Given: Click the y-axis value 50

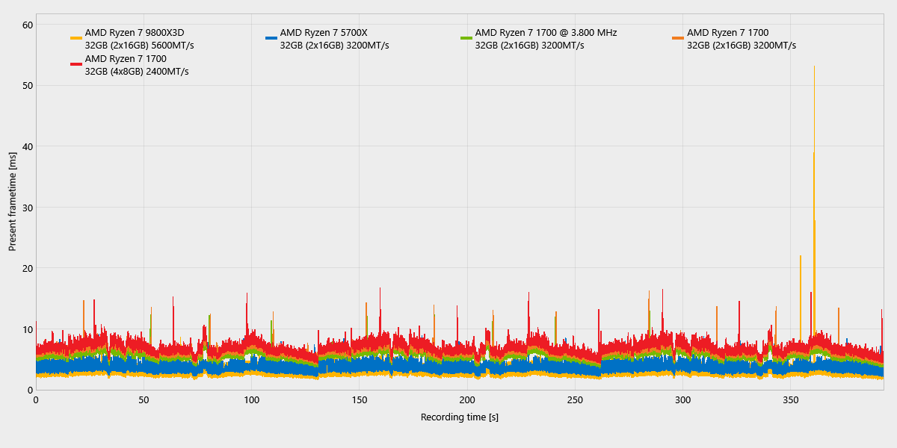Looking at the screenshot, I should 28,86.
